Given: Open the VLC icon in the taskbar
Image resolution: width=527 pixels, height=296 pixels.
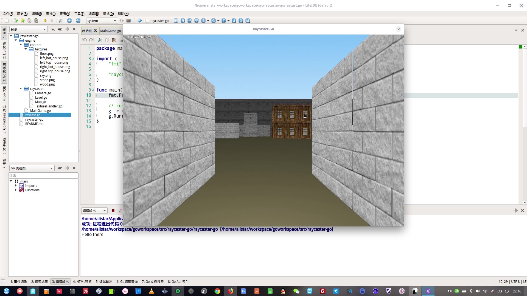Looking at the screenshot, I should pyautogui.click(x=151, y=291).
